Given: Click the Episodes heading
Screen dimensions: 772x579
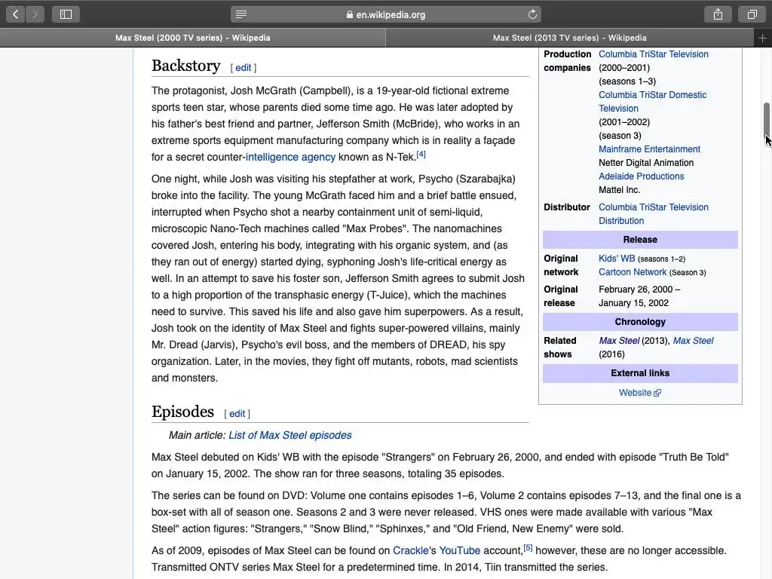Looking at the screenshot, I should 182,412.
